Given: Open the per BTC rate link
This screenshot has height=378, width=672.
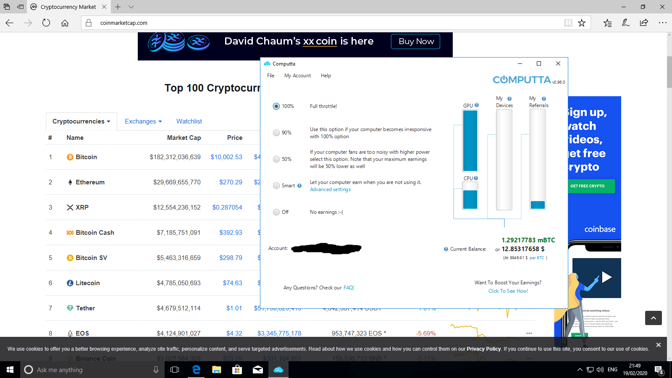Looking at the screenshot, I should point(537,258).
